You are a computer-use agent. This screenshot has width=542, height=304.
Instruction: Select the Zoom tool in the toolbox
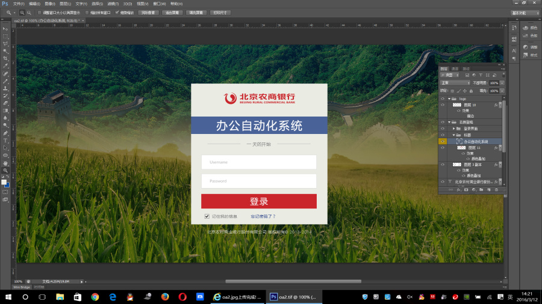click(x=5, y=170)
